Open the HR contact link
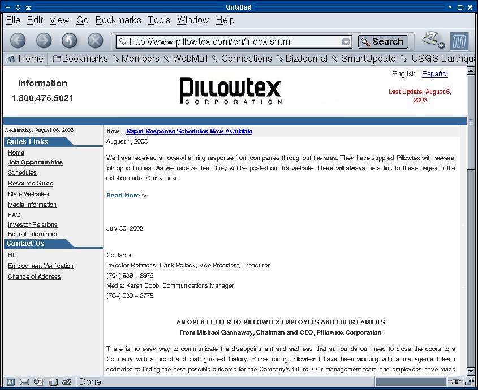Image resolution: width=478 pixels, height=390 pixels. click(12, 255)
